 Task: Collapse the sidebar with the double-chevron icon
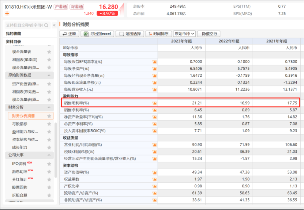tap(54, 25)
